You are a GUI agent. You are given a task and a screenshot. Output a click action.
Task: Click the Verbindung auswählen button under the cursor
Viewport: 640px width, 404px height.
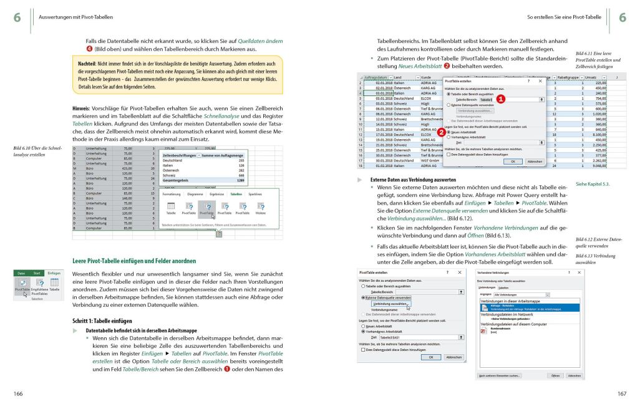coord(390,304)
